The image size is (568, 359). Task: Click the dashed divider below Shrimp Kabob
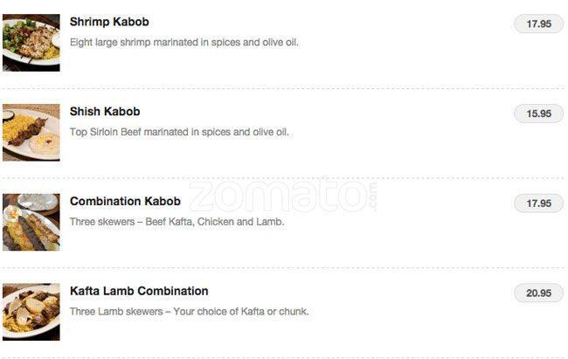(284, 88)
